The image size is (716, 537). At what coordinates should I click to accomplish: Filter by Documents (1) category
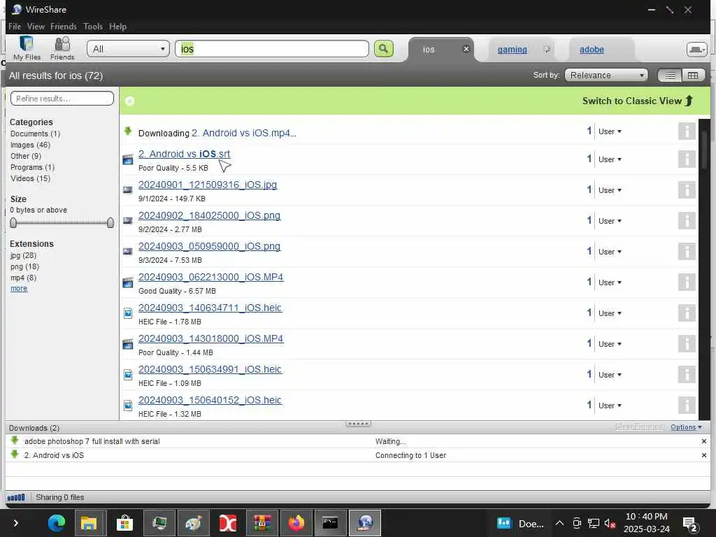pyautogui.click(x=35, y=134)
